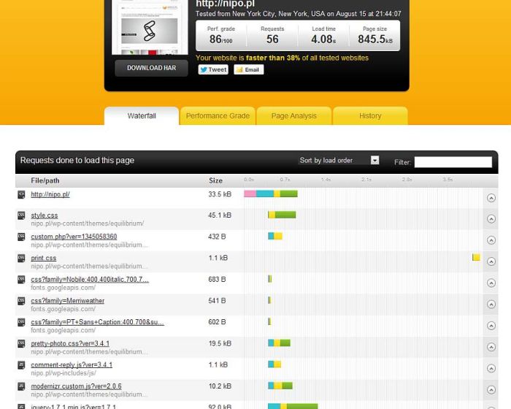Open the custom.php?ver=1345058360 link

point(74,237)
